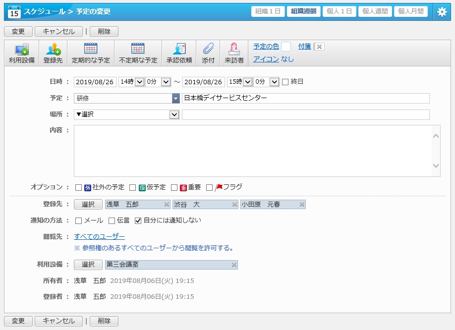455x330 pixels.
Task: Open 不定期な予定 irregular schedule icon
Action: coord(138,54)
